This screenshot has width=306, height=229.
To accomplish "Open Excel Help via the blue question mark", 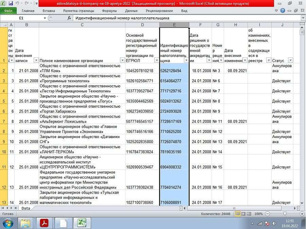I will [x=283, y=11].
